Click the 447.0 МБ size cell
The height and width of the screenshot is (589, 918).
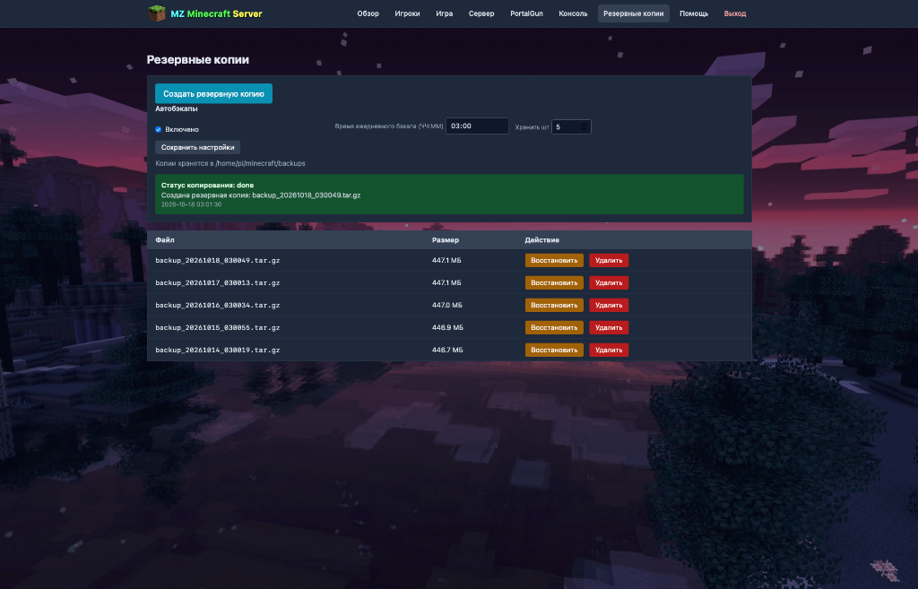[447, 305]
